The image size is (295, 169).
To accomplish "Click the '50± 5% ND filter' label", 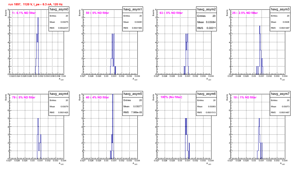I will coord(97,13).
